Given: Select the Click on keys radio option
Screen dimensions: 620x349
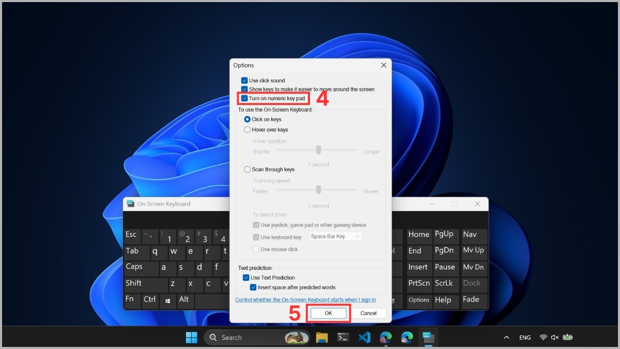Looking at the screenshot, I should pos(247,119).
